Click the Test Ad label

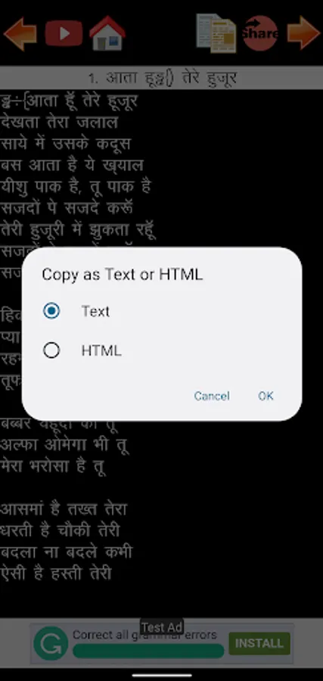(x=162, y=627)
